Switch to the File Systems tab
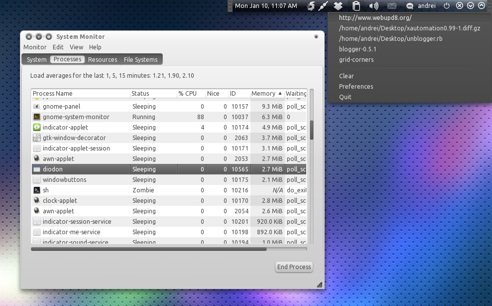 pyautogui.click(x=140, y=59)
